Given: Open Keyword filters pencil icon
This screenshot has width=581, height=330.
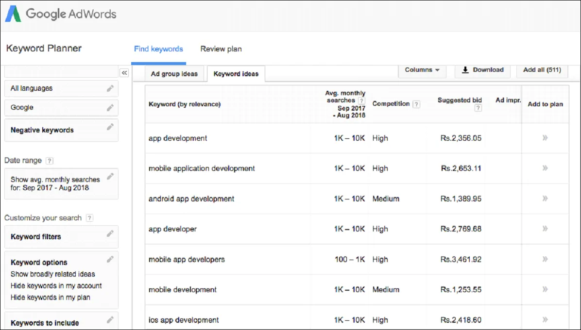Looking at the screenshot, I should pyautogui.click(x=111, y=233).
